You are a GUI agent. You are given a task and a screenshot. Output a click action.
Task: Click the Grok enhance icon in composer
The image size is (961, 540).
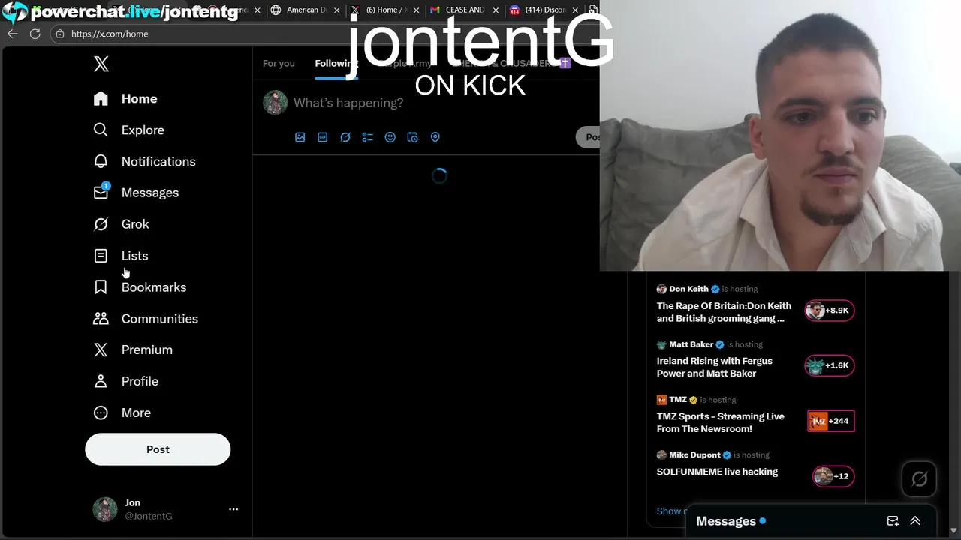click(345, 137)
